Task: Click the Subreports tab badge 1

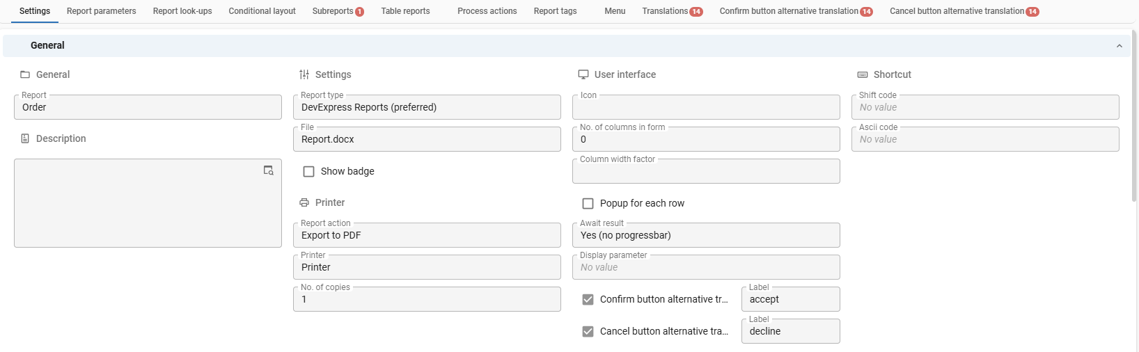Action: pos(359,12)
